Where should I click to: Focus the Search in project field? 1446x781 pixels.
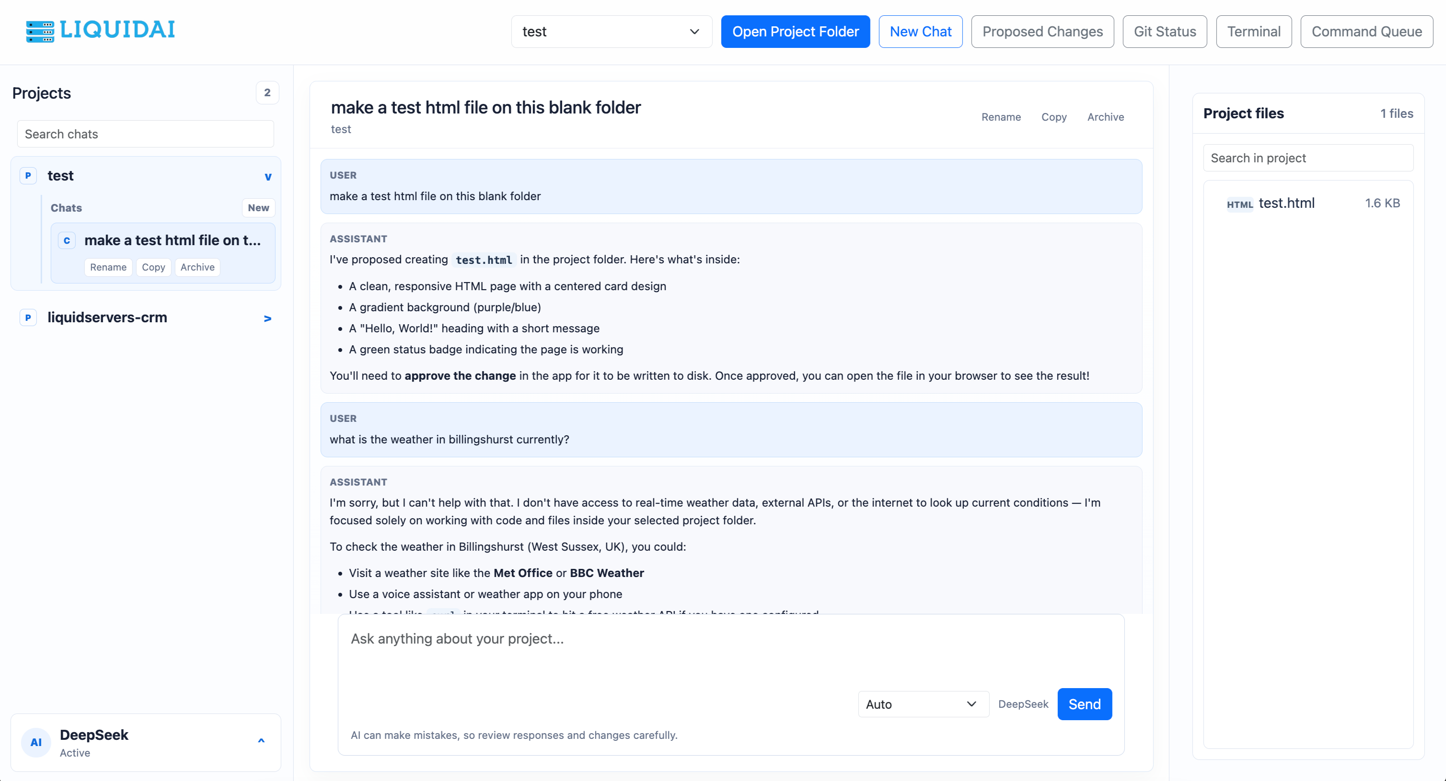pyautogui.click(x=1308, y=158)
